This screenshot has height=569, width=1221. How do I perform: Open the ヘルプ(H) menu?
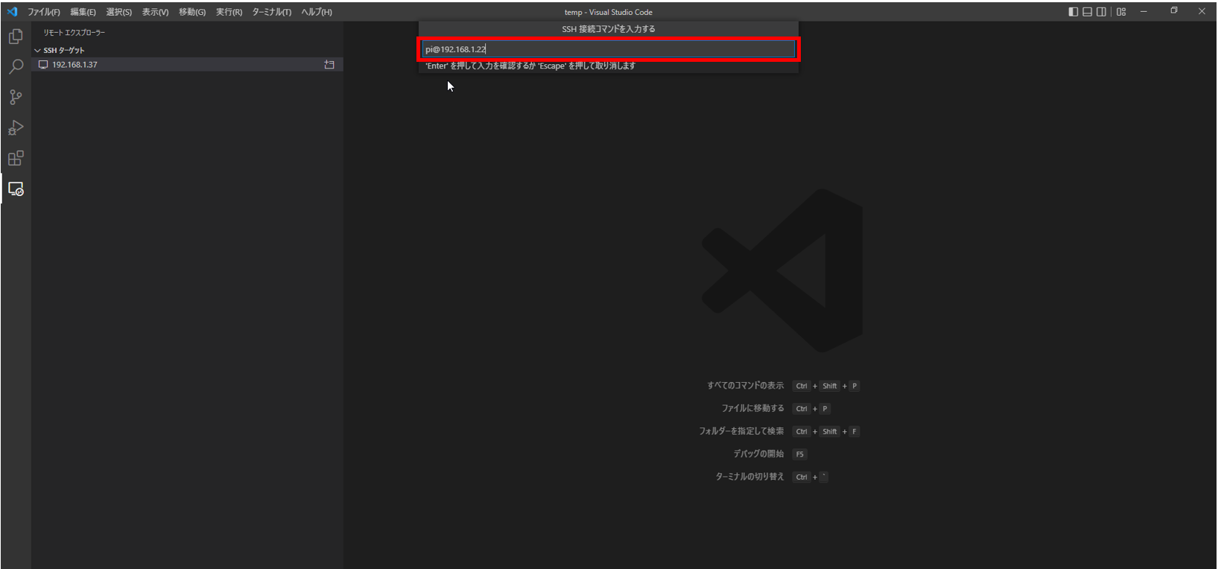pos(317,12)
